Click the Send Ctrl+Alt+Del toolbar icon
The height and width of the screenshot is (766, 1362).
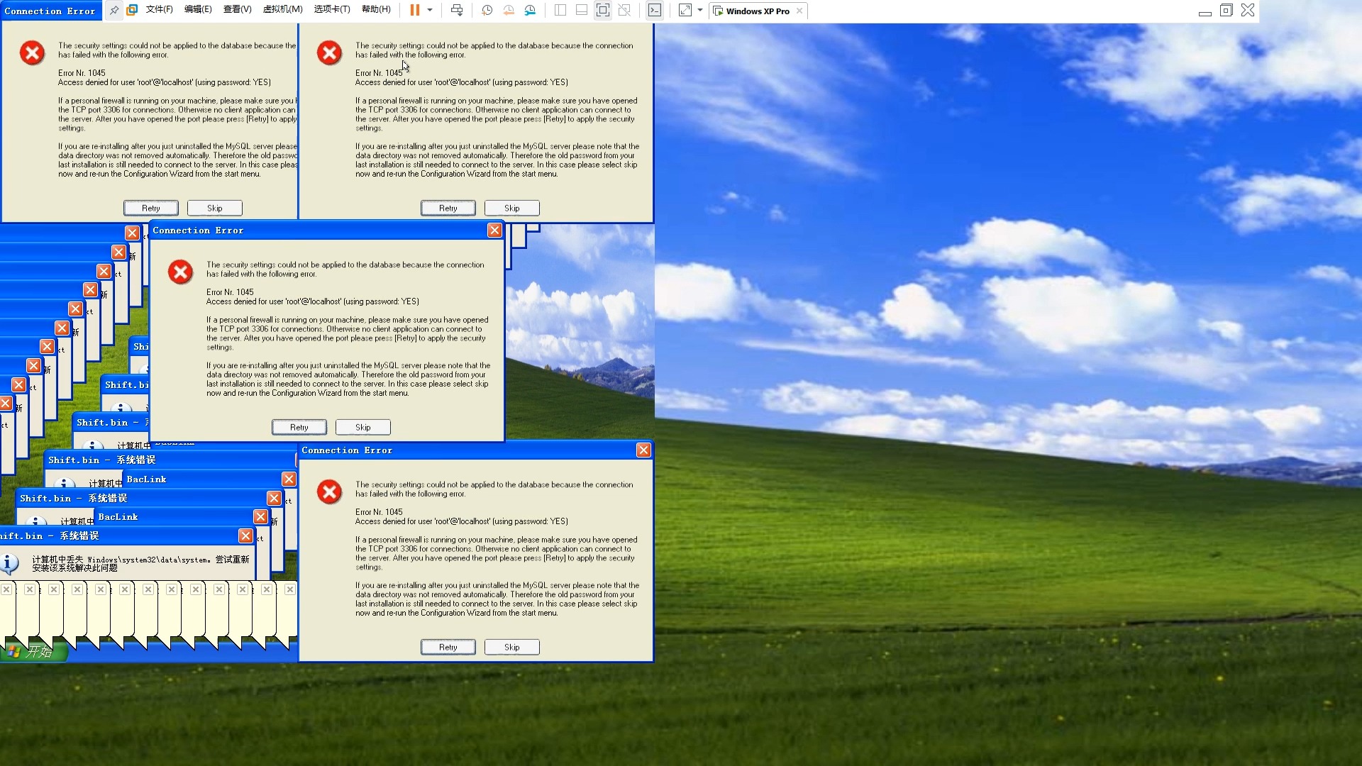pyautogui.click(x=457, y=10)
